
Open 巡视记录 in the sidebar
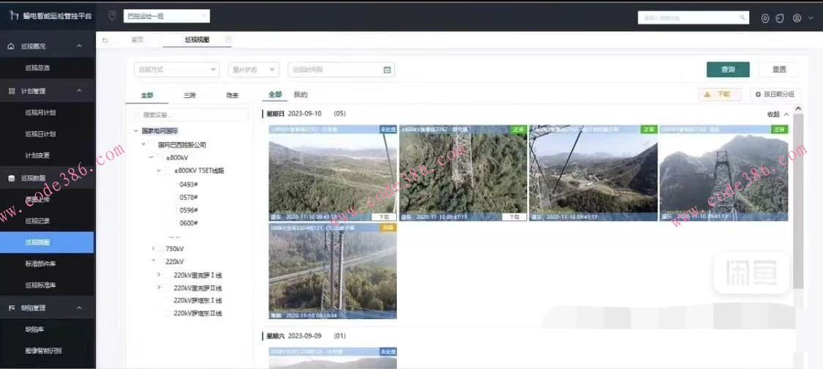(x=37, y=221)
